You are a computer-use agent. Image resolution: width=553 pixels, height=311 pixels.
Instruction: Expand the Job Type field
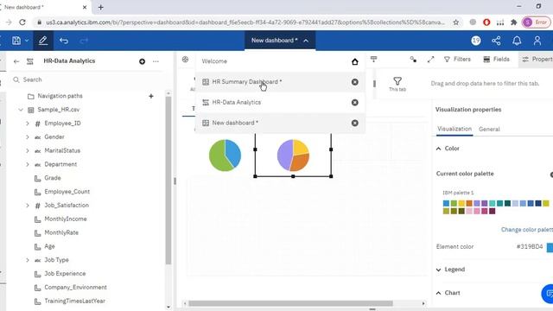coord(28,260)
